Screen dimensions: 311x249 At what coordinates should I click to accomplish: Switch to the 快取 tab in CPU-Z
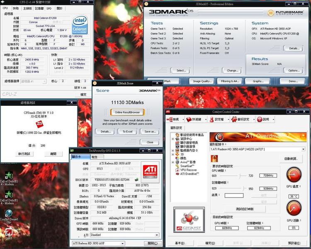coord(16,8)
